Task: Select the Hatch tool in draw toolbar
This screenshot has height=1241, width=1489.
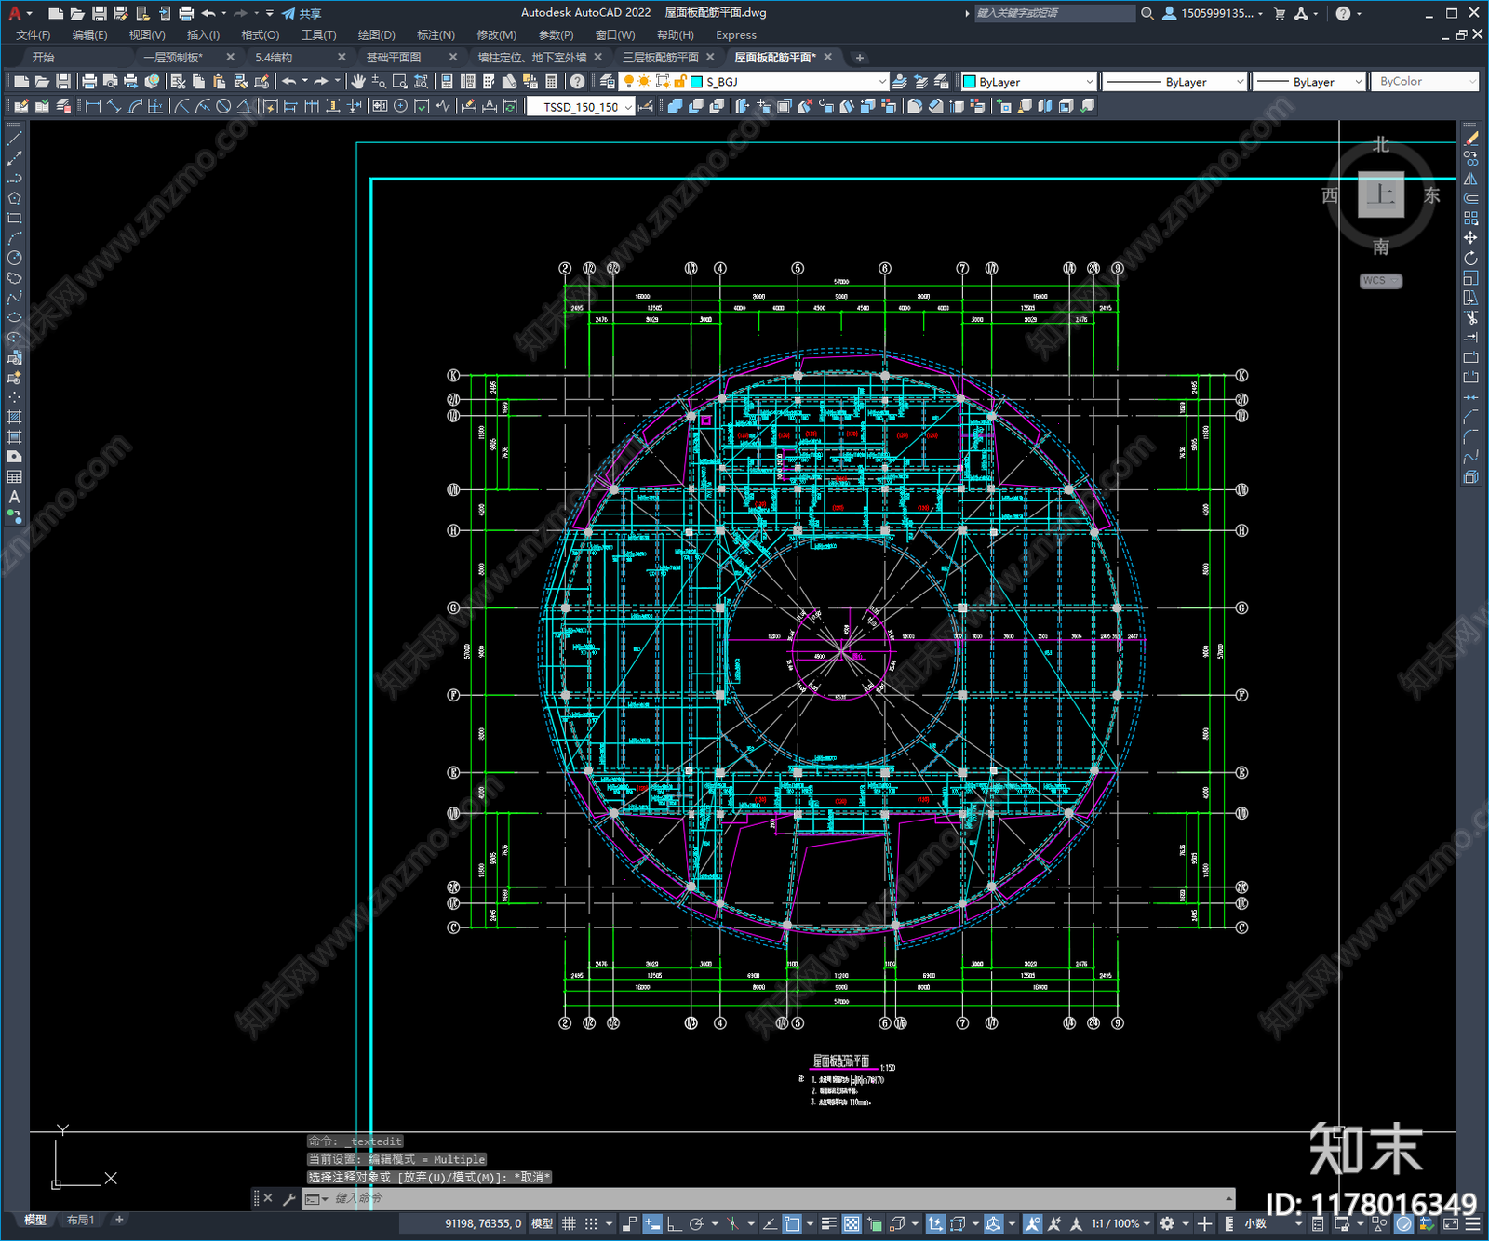Action: (x=14, y=417)
